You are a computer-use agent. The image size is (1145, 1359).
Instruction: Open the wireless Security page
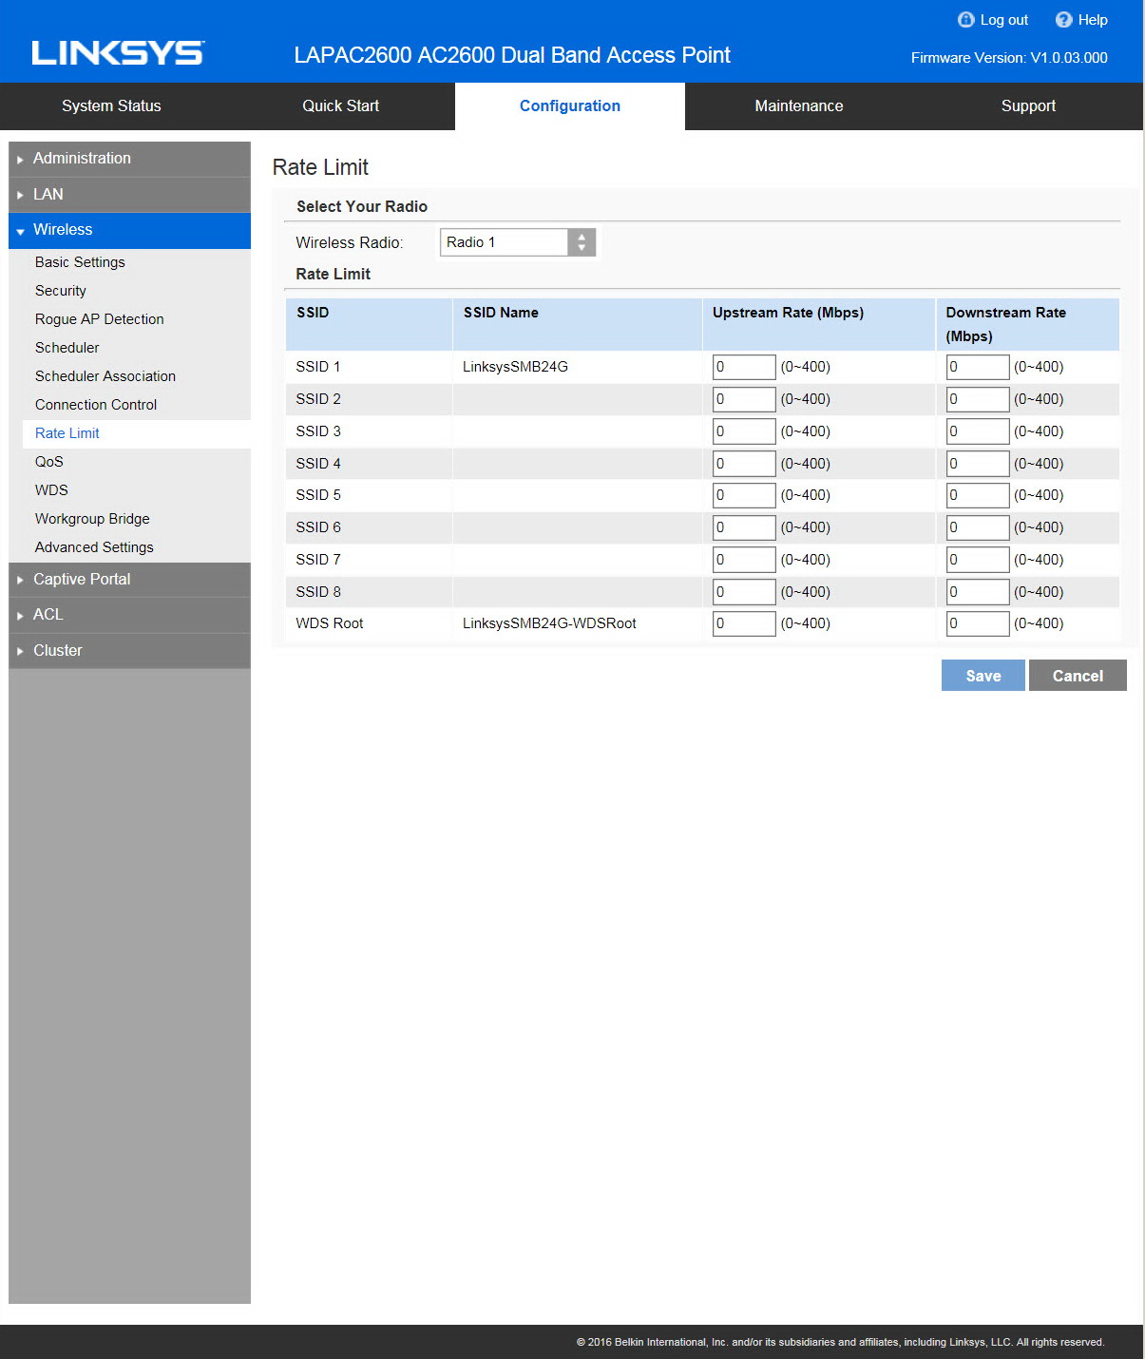click(61, 291)
